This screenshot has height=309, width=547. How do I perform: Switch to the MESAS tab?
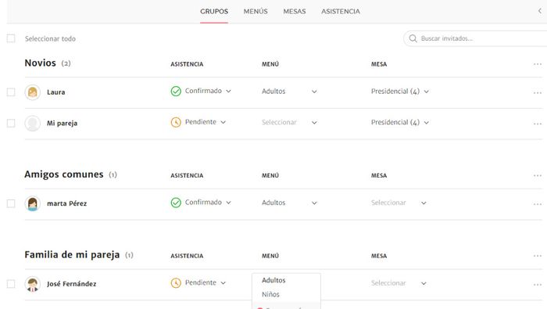[x=295, y=12]
